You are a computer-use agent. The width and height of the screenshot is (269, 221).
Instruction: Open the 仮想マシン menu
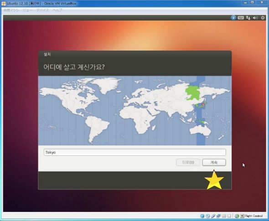tap(11, 10)
